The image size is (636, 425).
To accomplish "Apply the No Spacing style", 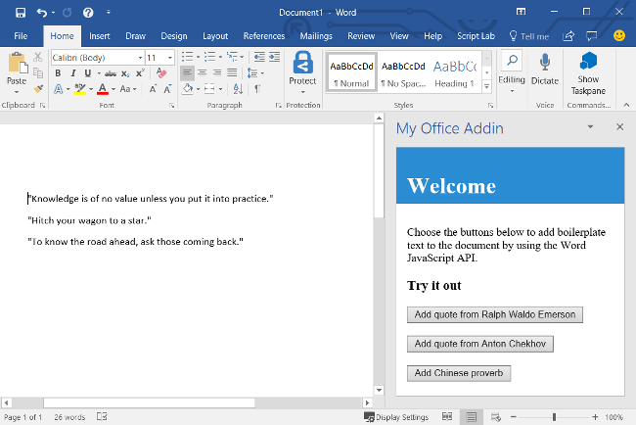I will (x=403, y=72).
